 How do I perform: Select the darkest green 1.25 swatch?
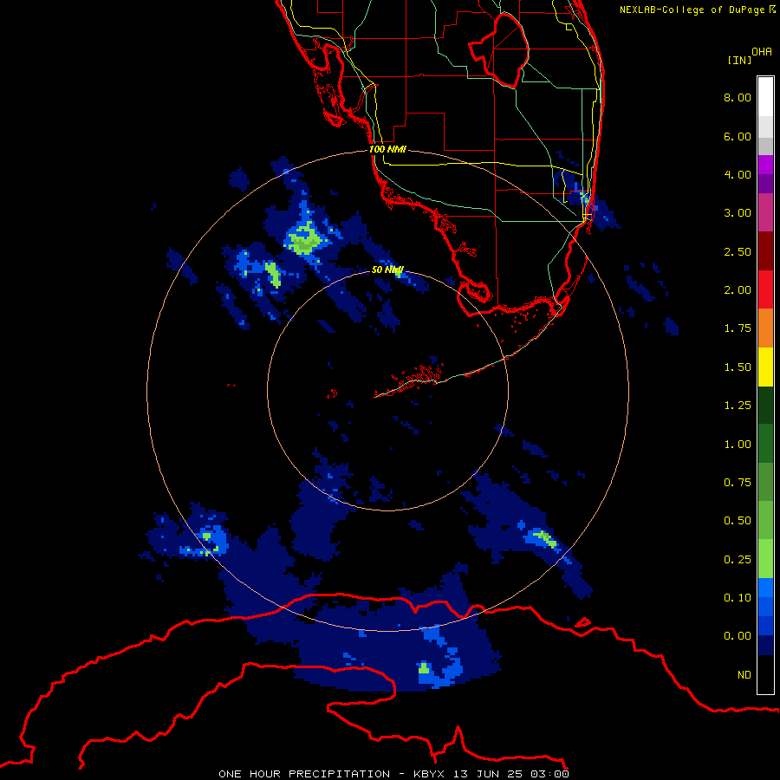click(765, 405)
